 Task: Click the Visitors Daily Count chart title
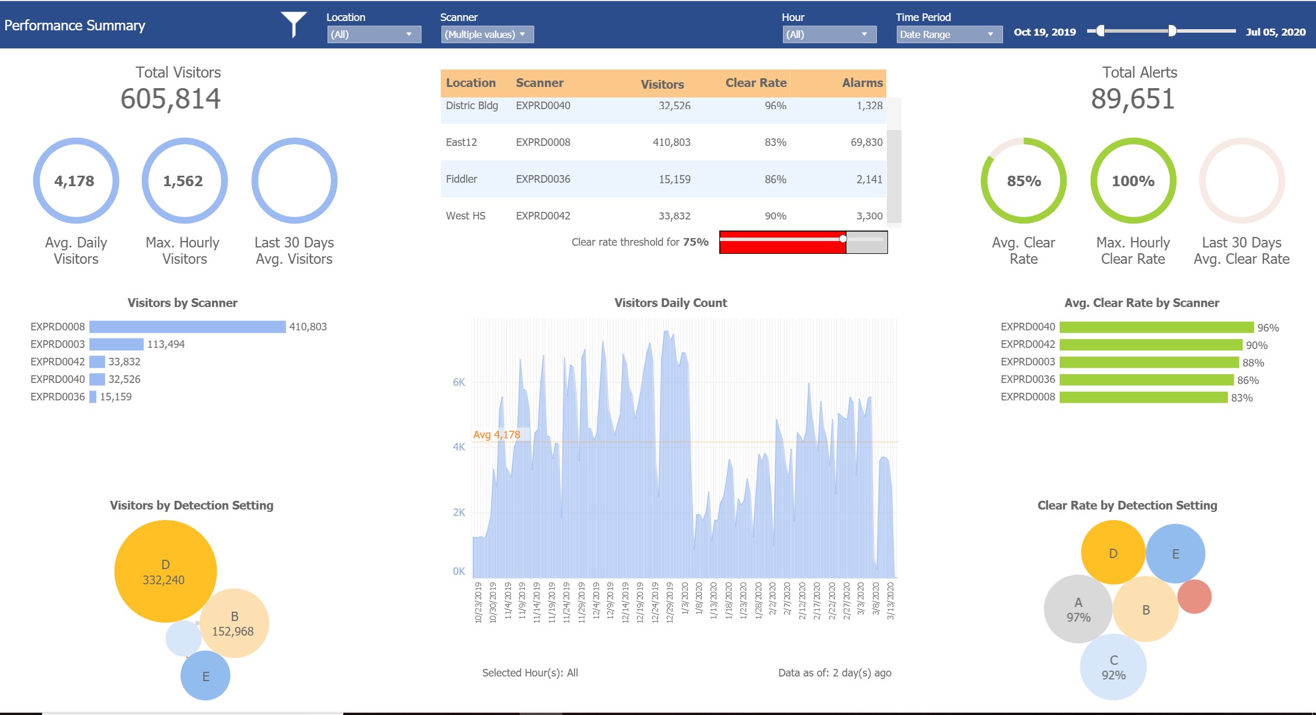pyautogui.click(x=670, y=303)
